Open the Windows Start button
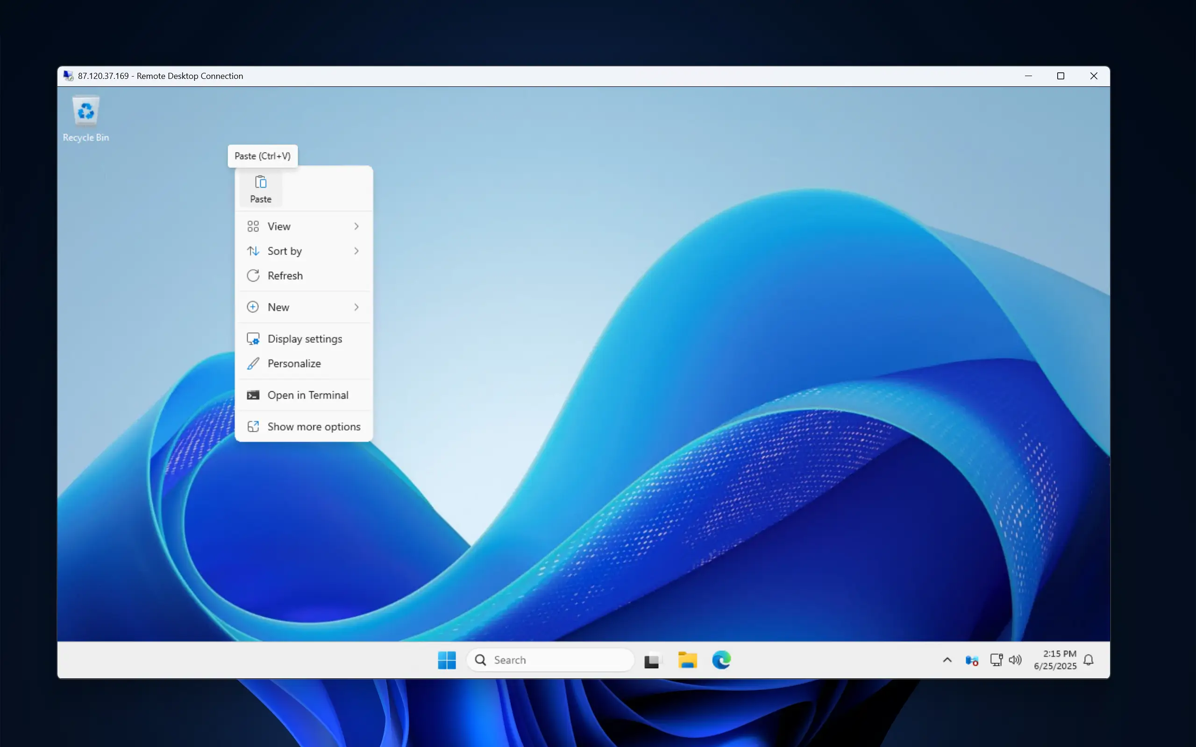Viewport: 1196px width, 747px height. coord(447,660)
